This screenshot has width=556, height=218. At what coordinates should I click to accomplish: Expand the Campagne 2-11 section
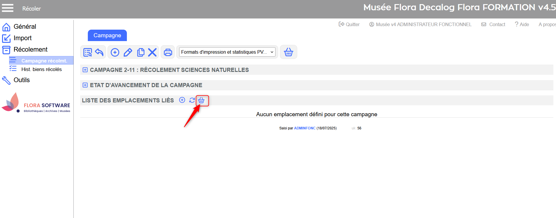[x=85, y=70]
